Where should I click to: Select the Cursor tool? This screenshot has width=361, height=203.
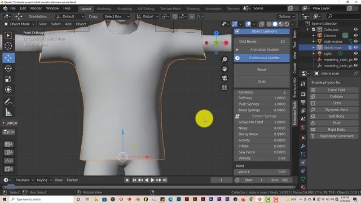[8, 46]
